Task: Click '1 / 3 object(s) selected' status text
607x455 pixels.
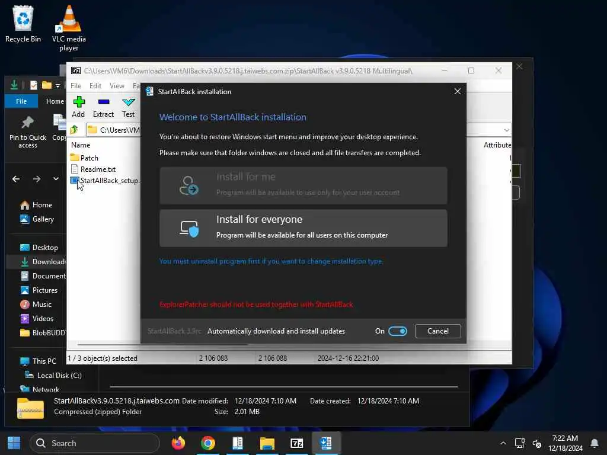Action: [103, 358]
